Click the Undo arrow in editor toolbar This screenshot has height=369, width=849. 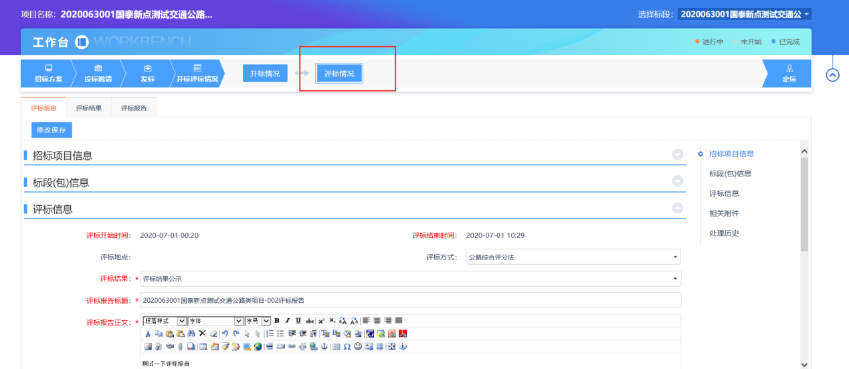[225, 334]
